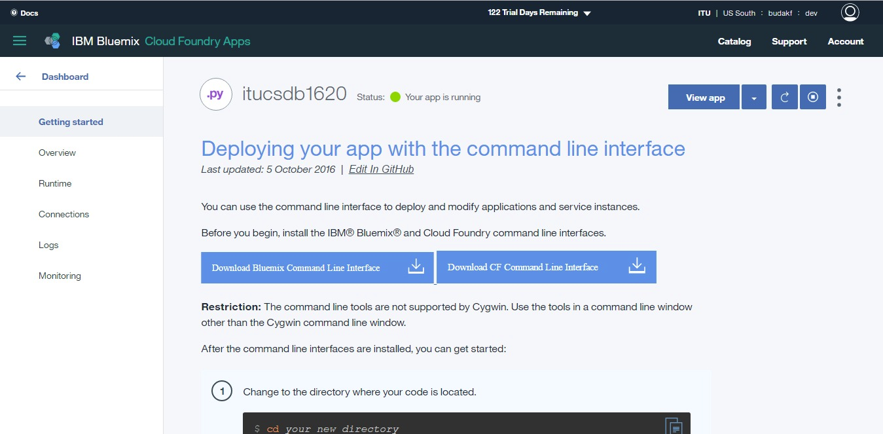
Task: Click Download CF Command Line Interface
Action: [x=547, y=267]
